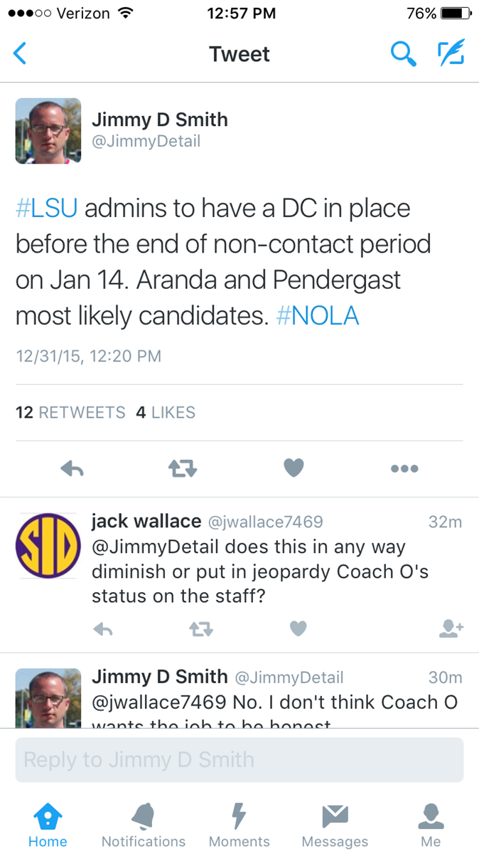Open the three-dot more options menu
Viewport: 479px width, 854px height.
pos(404,468)
